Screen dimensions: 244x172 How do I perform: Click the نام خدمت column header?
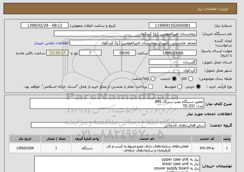147,139
